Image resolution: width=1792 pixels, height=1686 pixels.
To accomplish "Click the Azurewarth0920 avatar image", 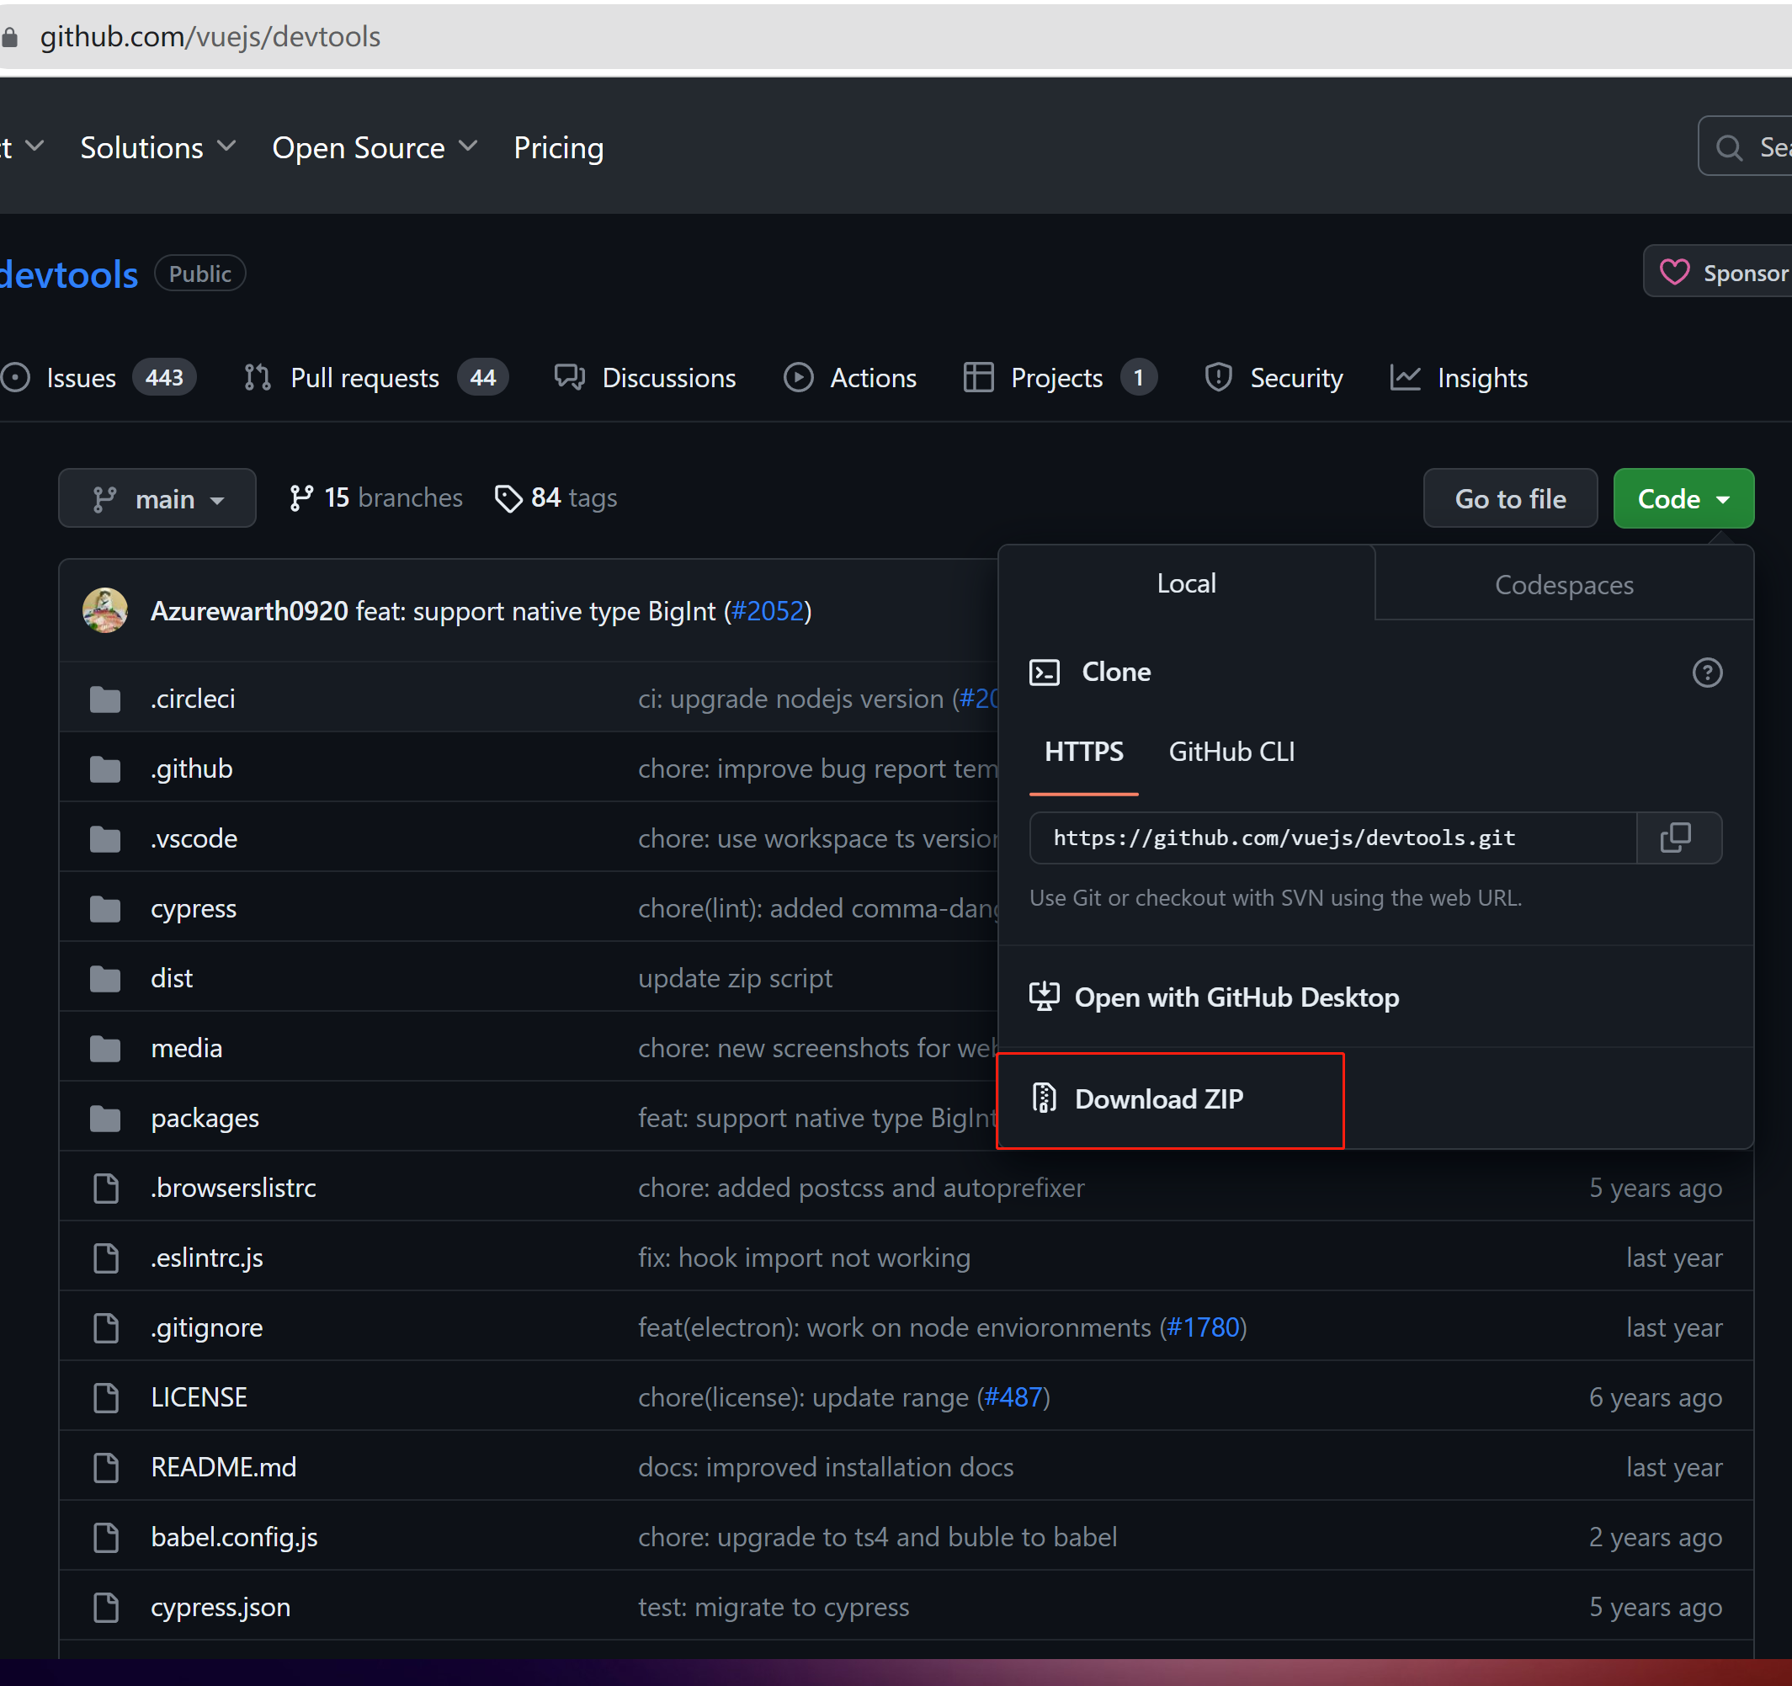I will point(104,610).
